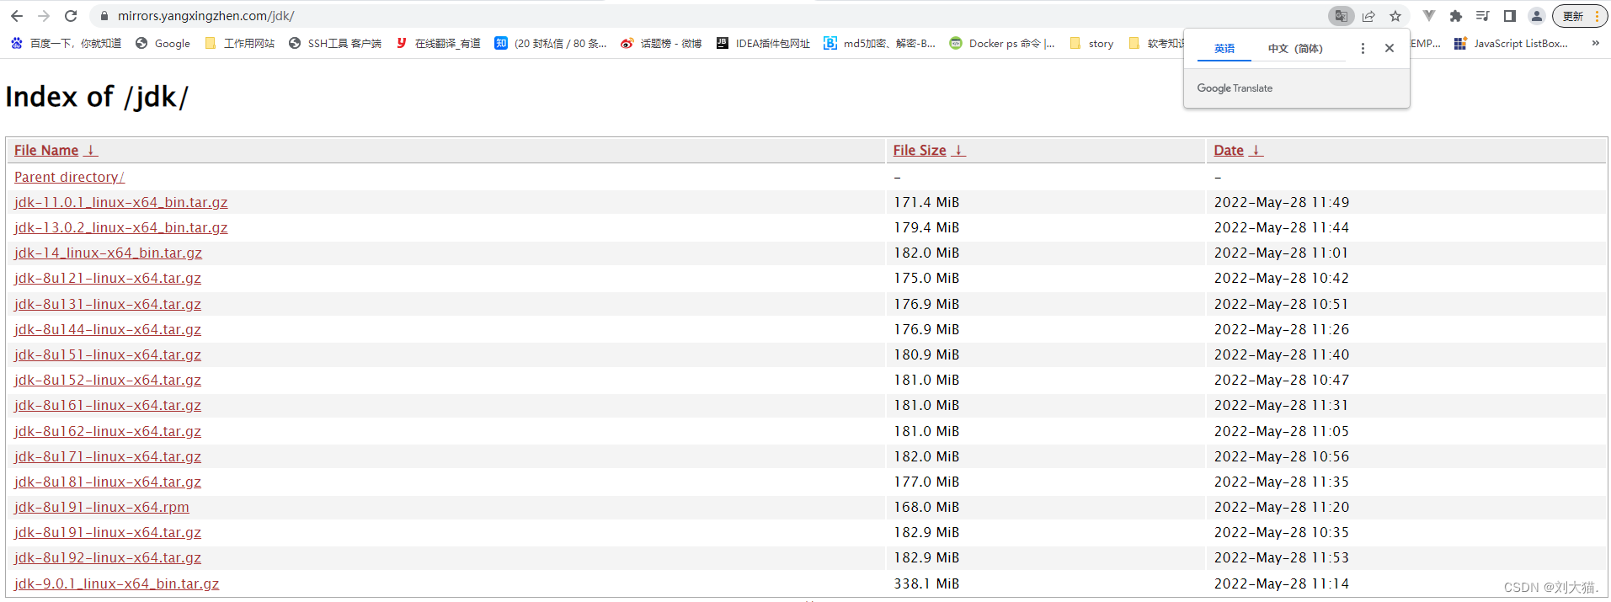Screen dimensions: 1611x602
Task: Download jdk-11.0.1_linux-x64_bin.tar.gz
Action: (121, 202)
